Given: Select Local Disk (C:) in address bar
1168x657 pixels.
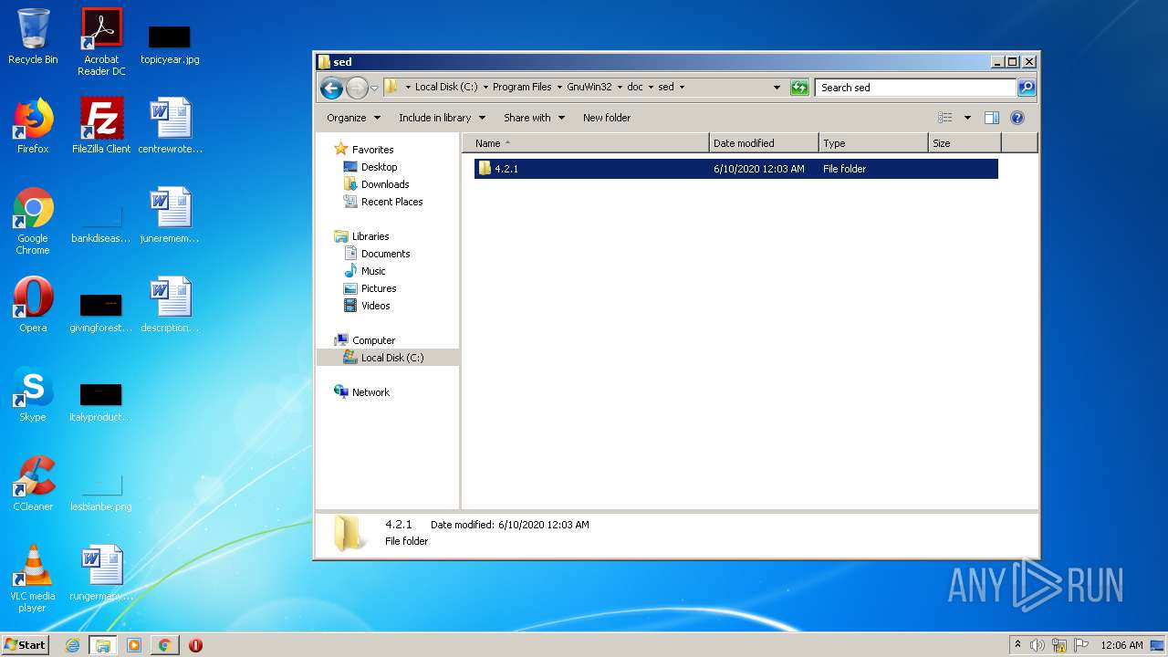Looking at the screenshot, I should (446, 88).
